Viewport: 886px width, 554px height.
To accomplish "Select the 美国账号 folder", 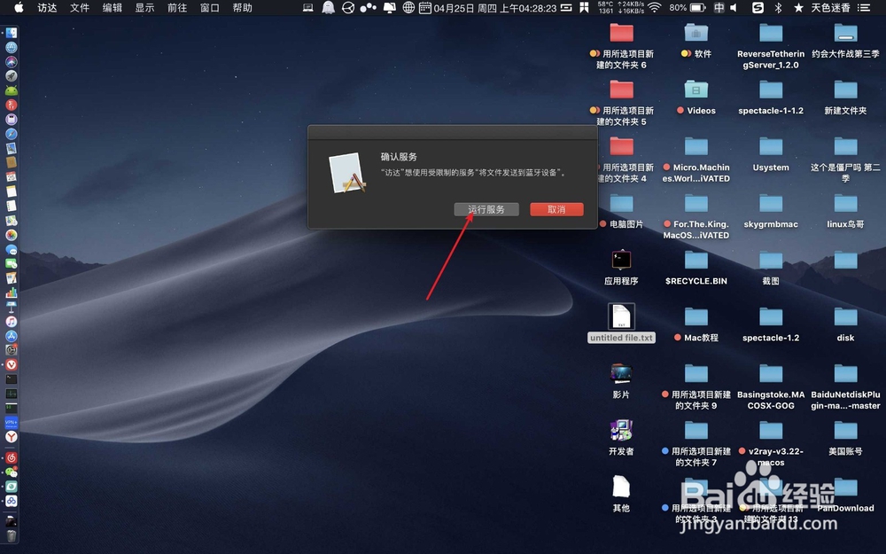I will pos(845,438).
